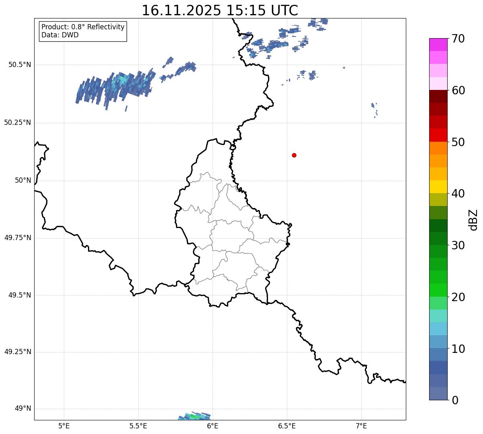This screenshot has width=483, height=434.
Task: Click the '7°E' longitude label
Action: (361, 426)
